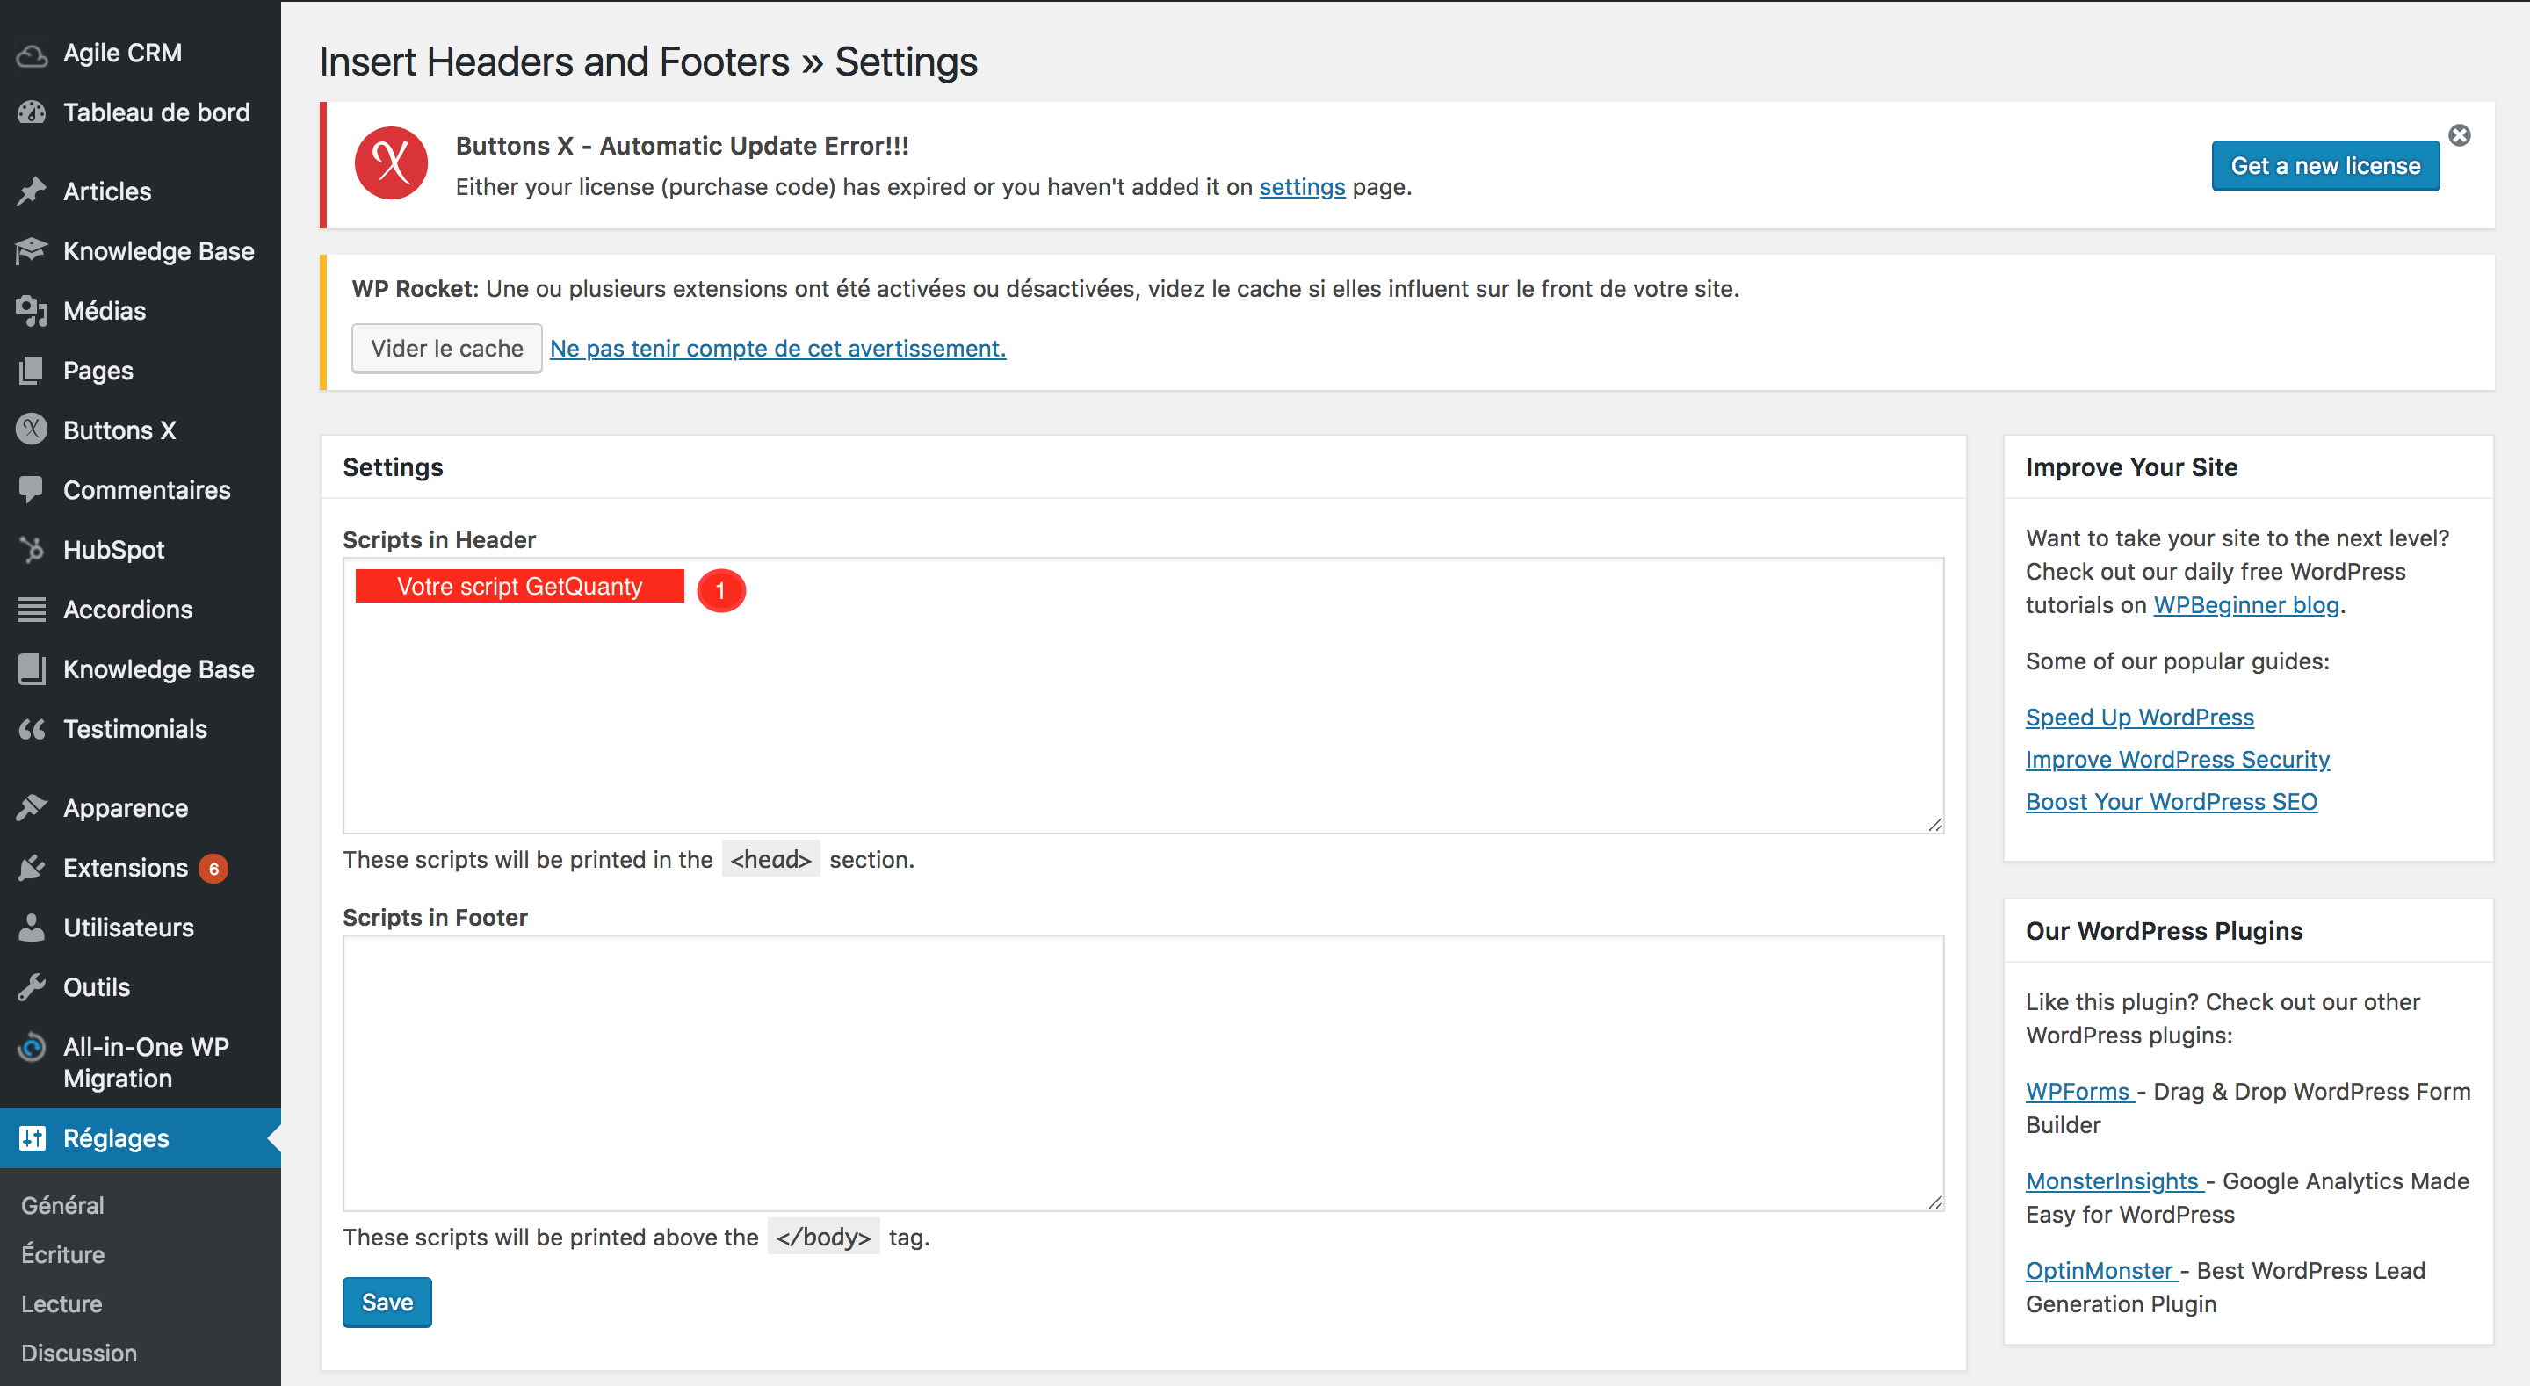Click the Agile CRM cloud icon

pos(32,54)
